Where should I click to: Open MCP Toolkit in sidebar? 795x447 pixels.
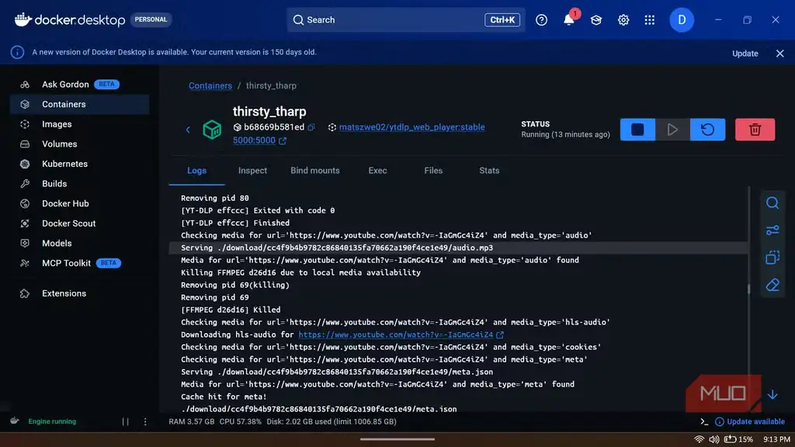coord(80,263)
